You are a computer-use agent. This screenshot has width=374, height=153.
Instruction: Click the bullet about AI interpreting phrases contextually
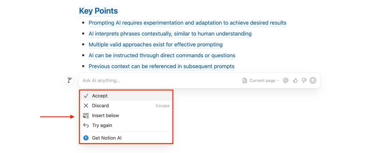tap(170, 34)
